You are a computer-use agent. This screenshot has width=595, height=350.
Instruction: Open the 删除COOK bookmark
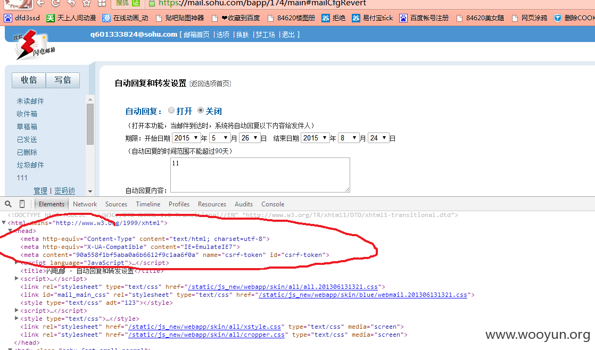(574, 18)
